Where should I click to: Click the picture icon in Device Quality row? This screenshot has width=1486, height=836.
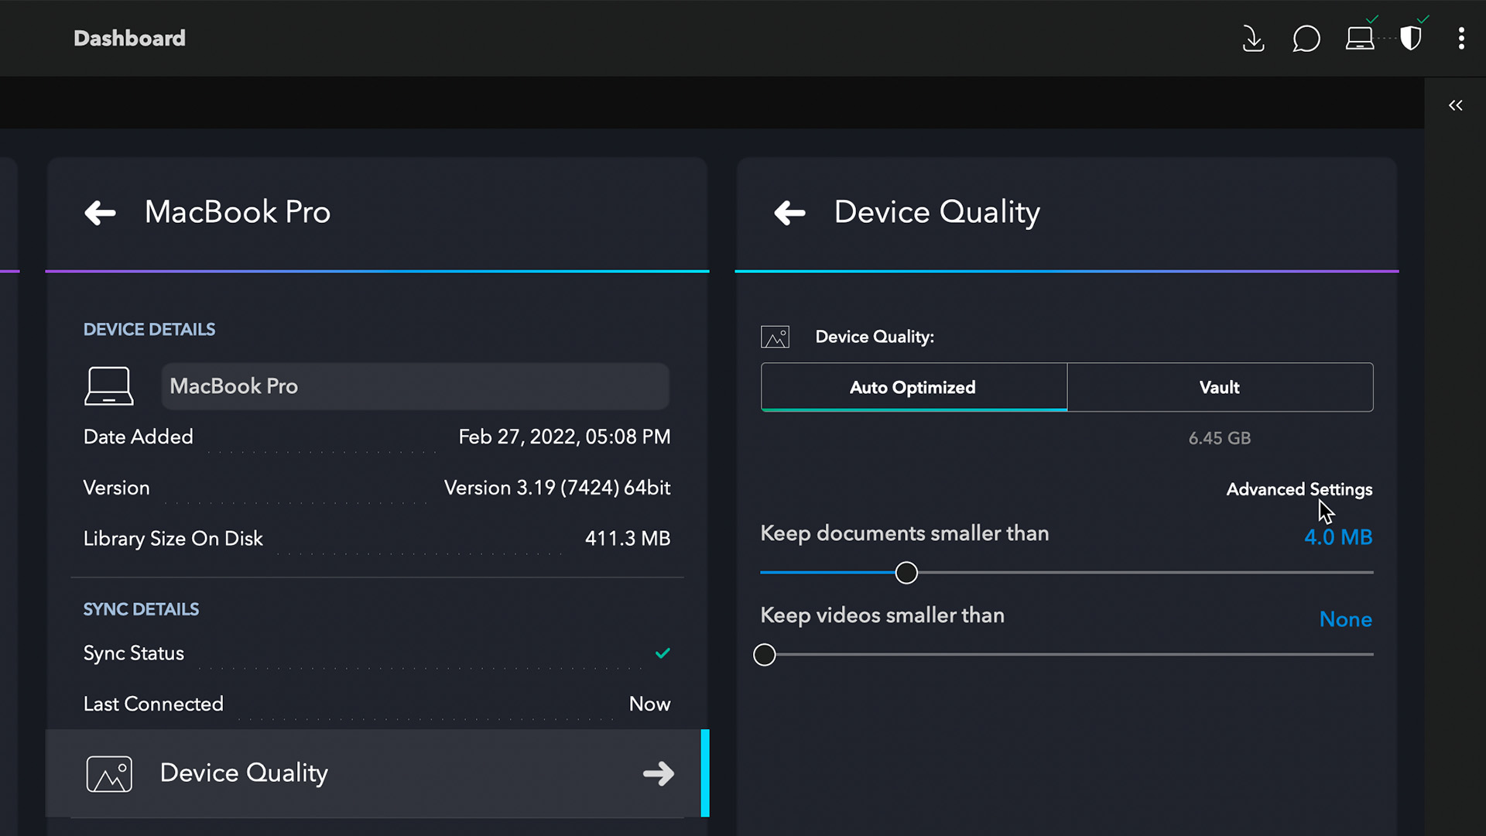109,773
